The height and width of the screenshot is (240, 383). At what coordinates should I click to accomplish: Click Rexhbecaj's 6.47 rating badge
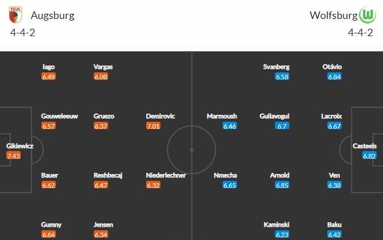101,185
